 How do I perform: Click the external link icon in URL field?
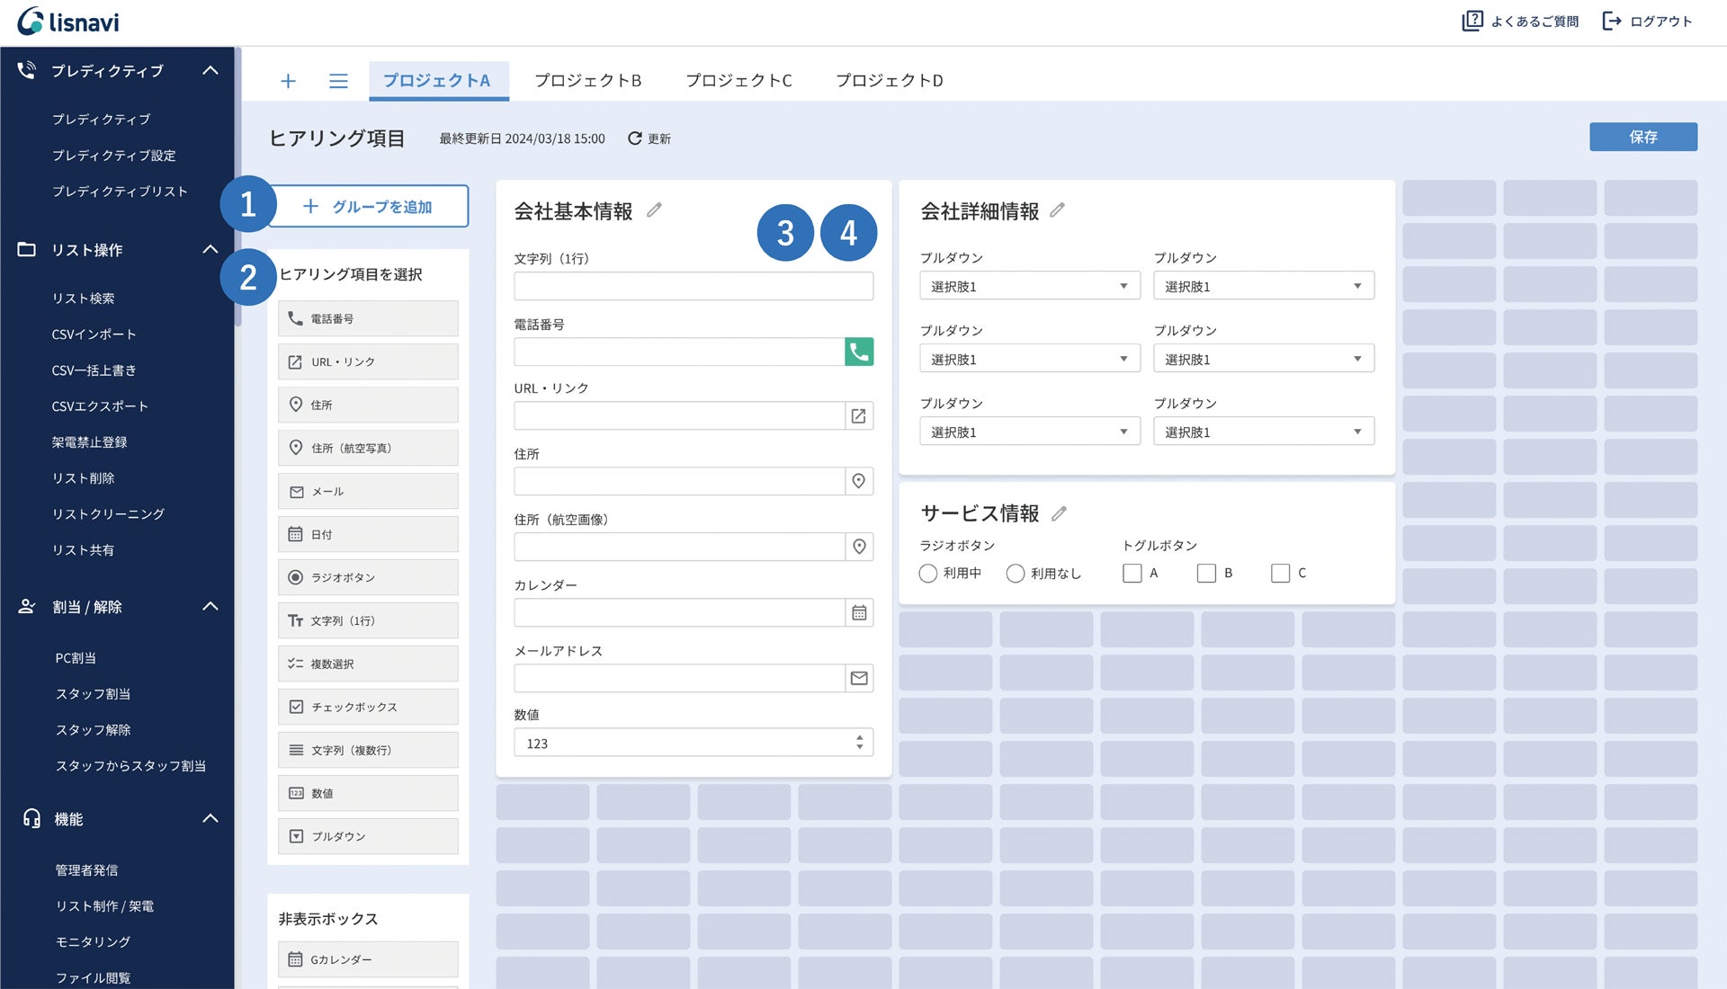[x=859, y=415]
